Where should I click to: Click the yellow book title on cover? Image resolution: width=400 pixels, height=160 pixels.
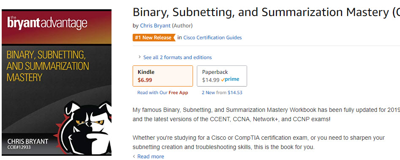click(x=48, y=66)
